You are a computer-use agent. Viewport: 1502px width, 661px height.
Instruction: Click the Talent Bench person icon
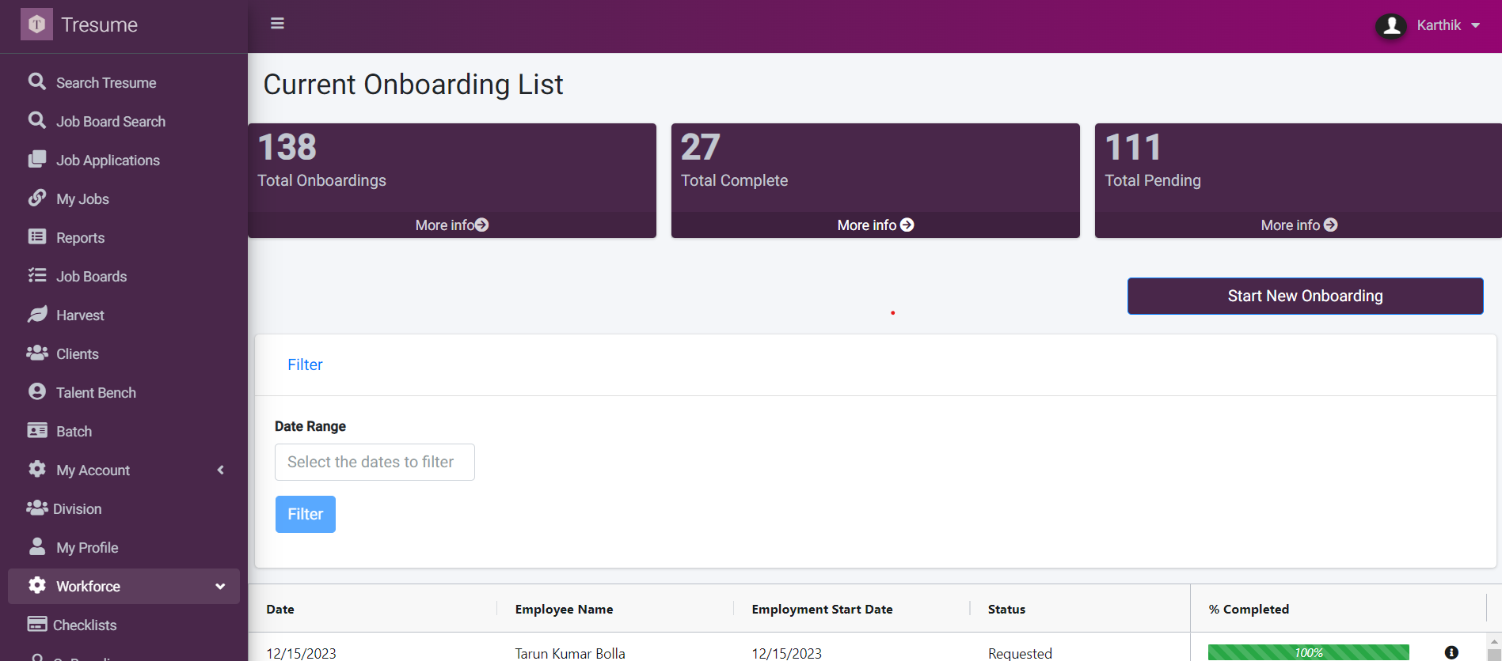point(36,391)
